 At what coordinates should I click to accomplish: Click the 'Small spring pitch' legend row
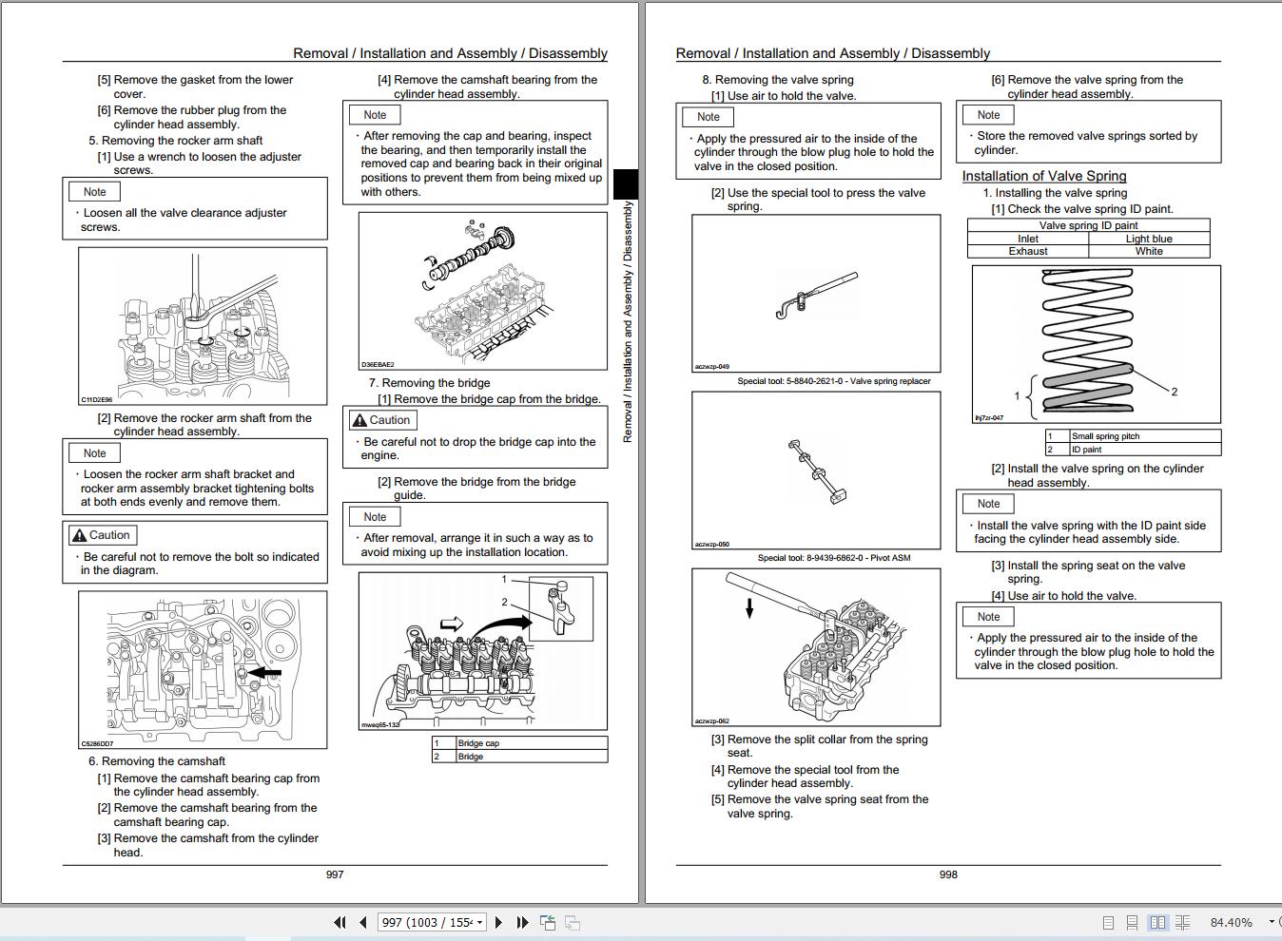point(1133,436)
